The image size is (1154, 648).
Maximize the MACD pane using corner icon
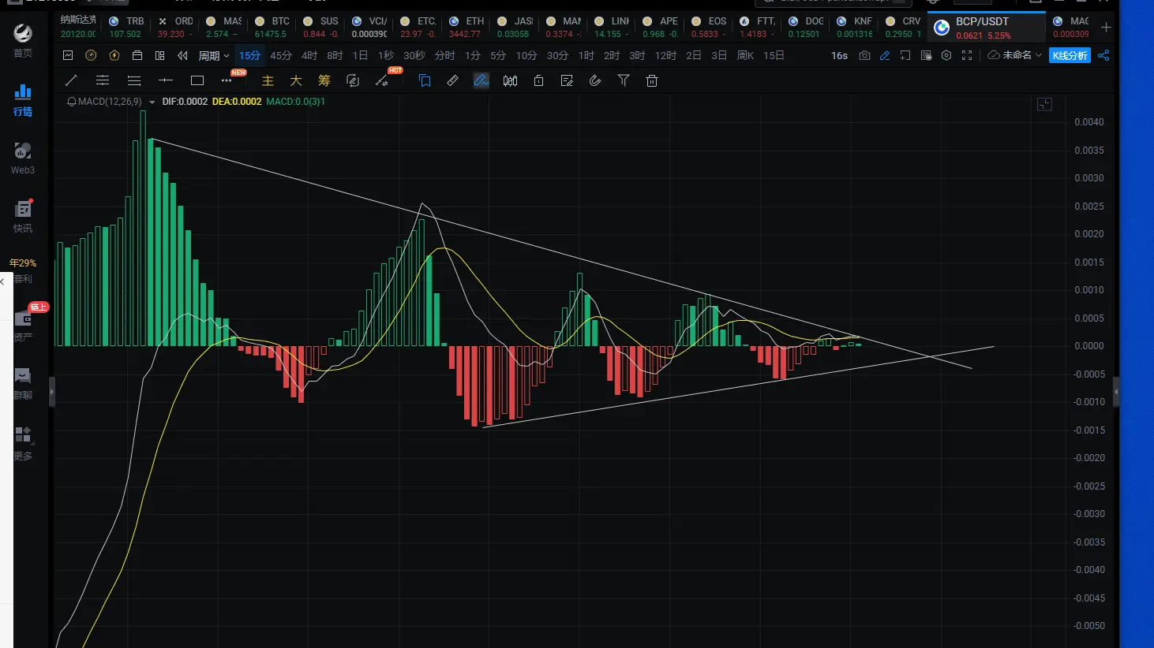[1044, 104]
